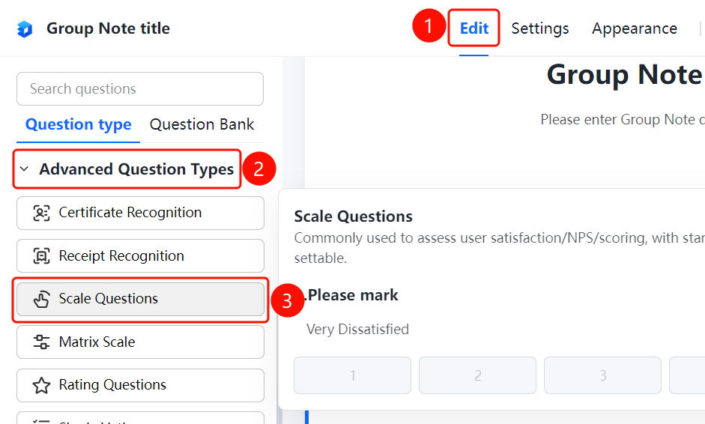
Task: Click the Matrix Scale sliders icon
Action: click(x=41, y=342)
